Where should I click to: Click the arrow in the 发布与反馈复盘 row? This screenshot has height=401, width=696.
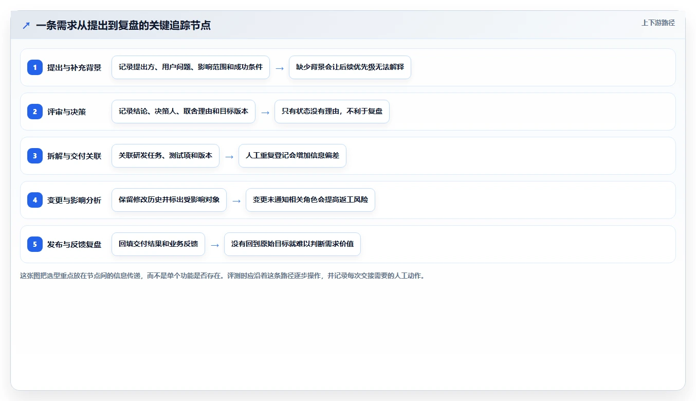coord(215,245)
